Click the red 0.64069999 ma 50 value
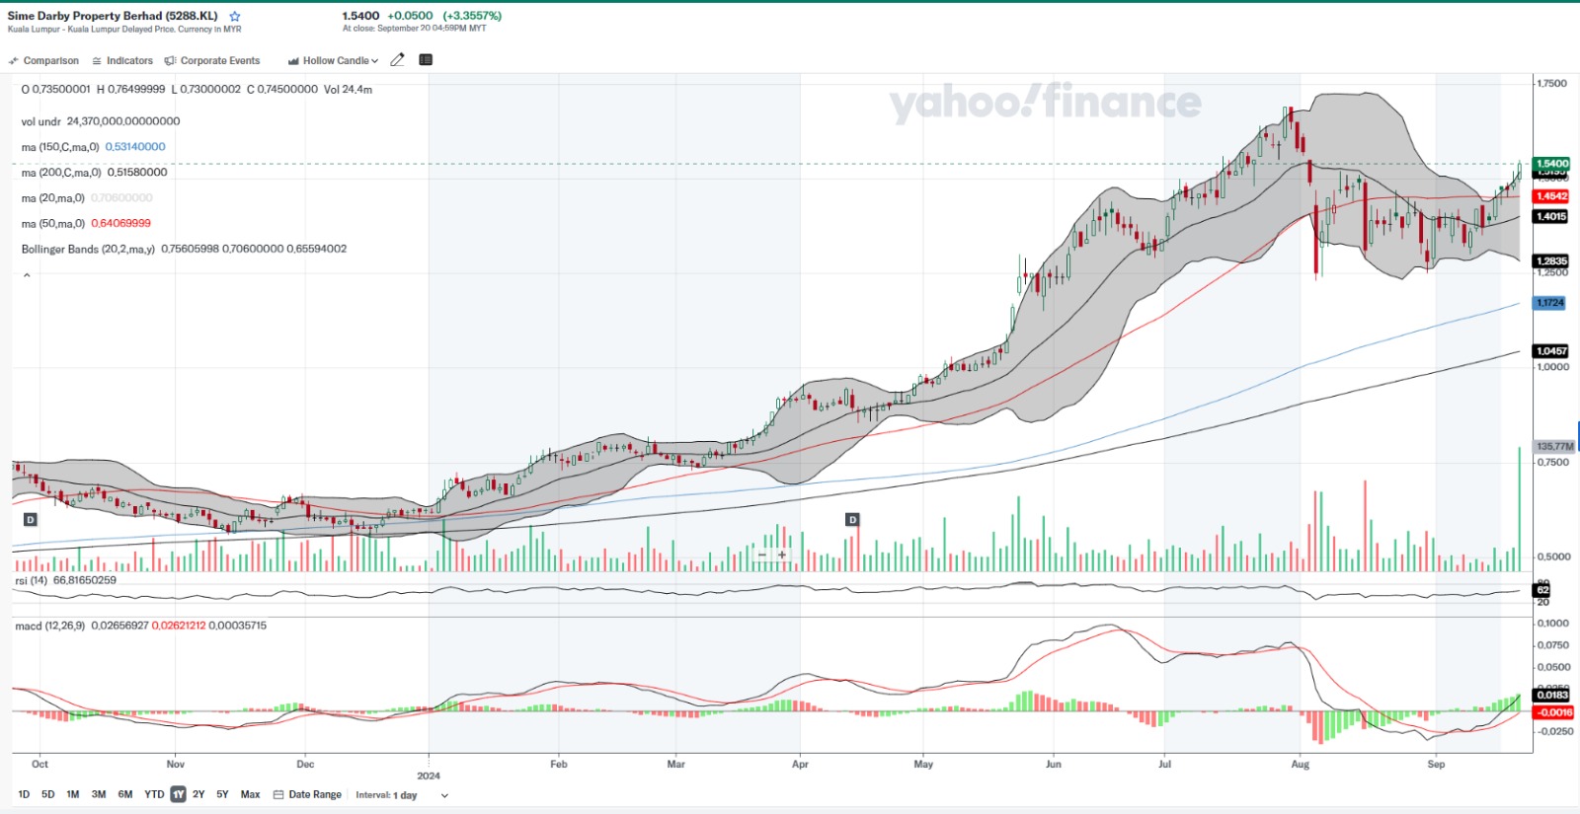 120,224
